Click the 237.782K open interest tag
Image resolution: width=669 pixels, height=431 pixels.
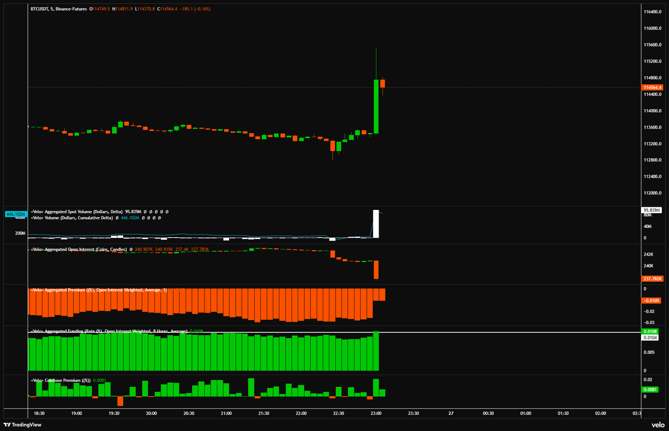(652, 278)
